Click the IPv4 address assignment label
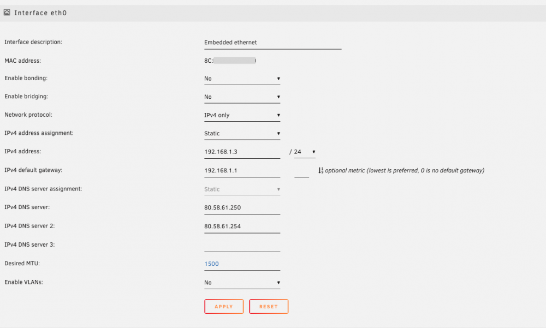This screenshot has height=328, width=546. (39, 133)
